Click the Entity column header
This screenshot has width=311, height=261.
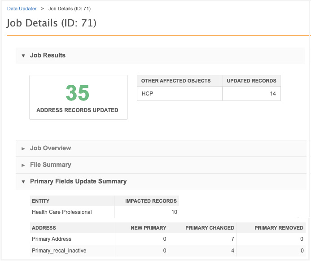pos(41,201)
